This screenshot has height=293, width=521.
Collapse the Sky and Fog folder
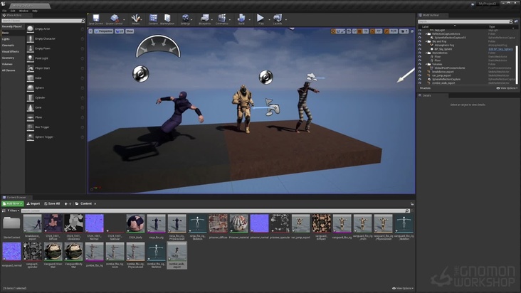[425, 41]
